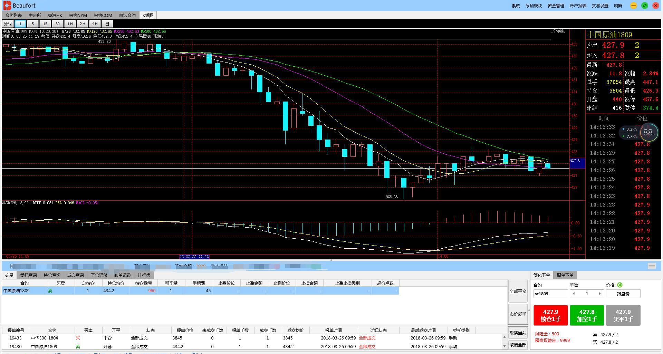Click the 427.8 current price axis marker
663x354 pixels.
[577, 163]
